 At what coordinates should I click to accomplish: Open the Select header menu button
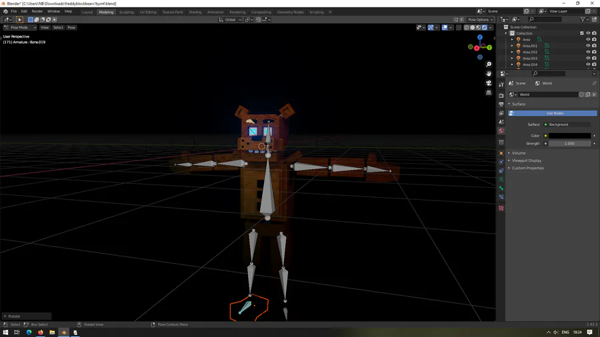[x=58, y=27]
